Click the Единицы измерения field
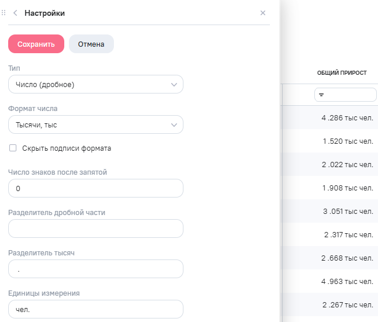This screenshot has height=322, width=378. (x=96, y=309)
